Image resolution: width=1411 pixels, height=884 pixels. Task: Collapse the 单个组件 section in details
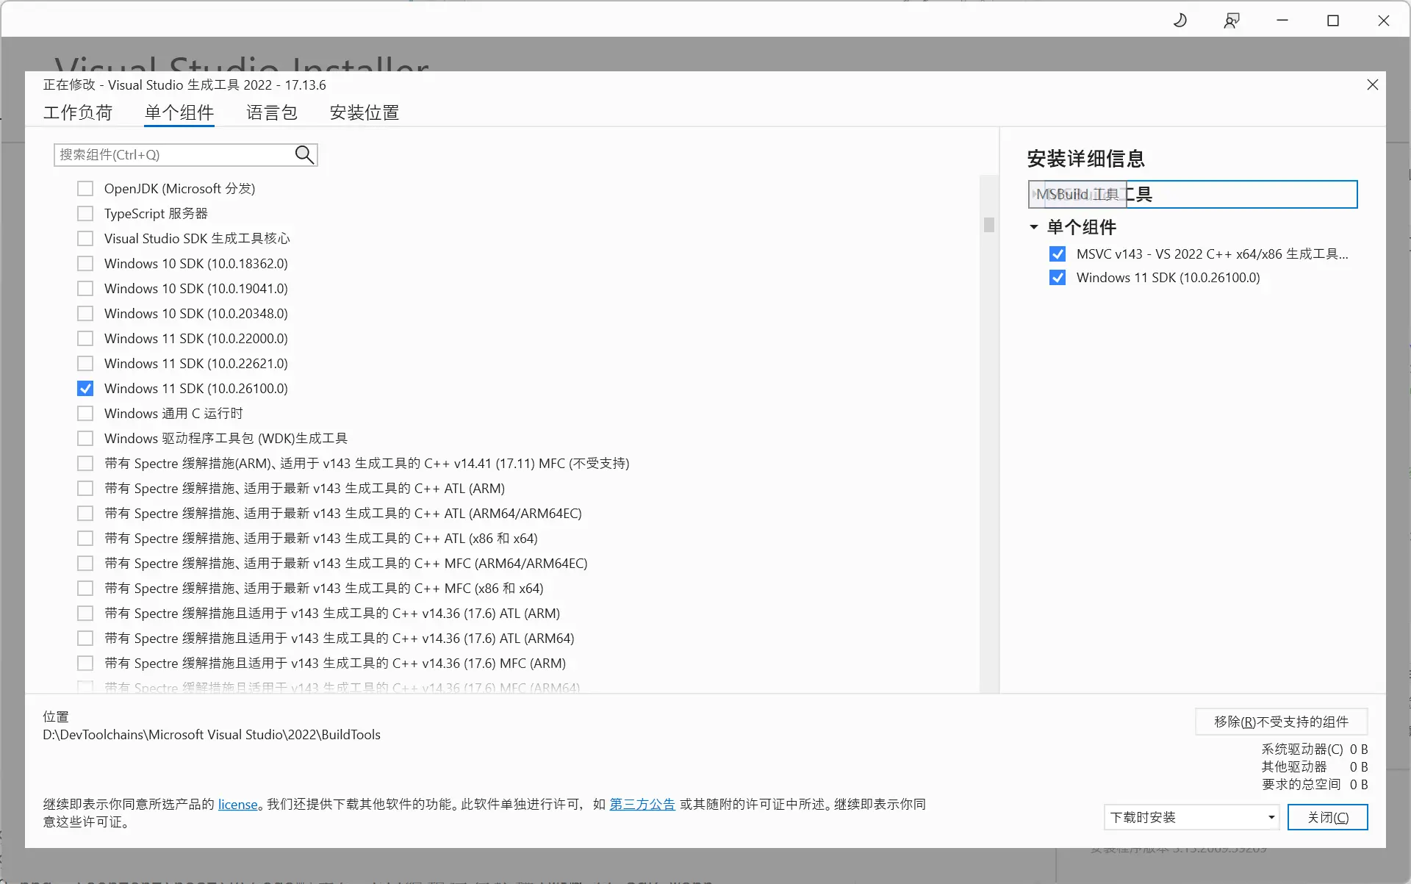1034,227
